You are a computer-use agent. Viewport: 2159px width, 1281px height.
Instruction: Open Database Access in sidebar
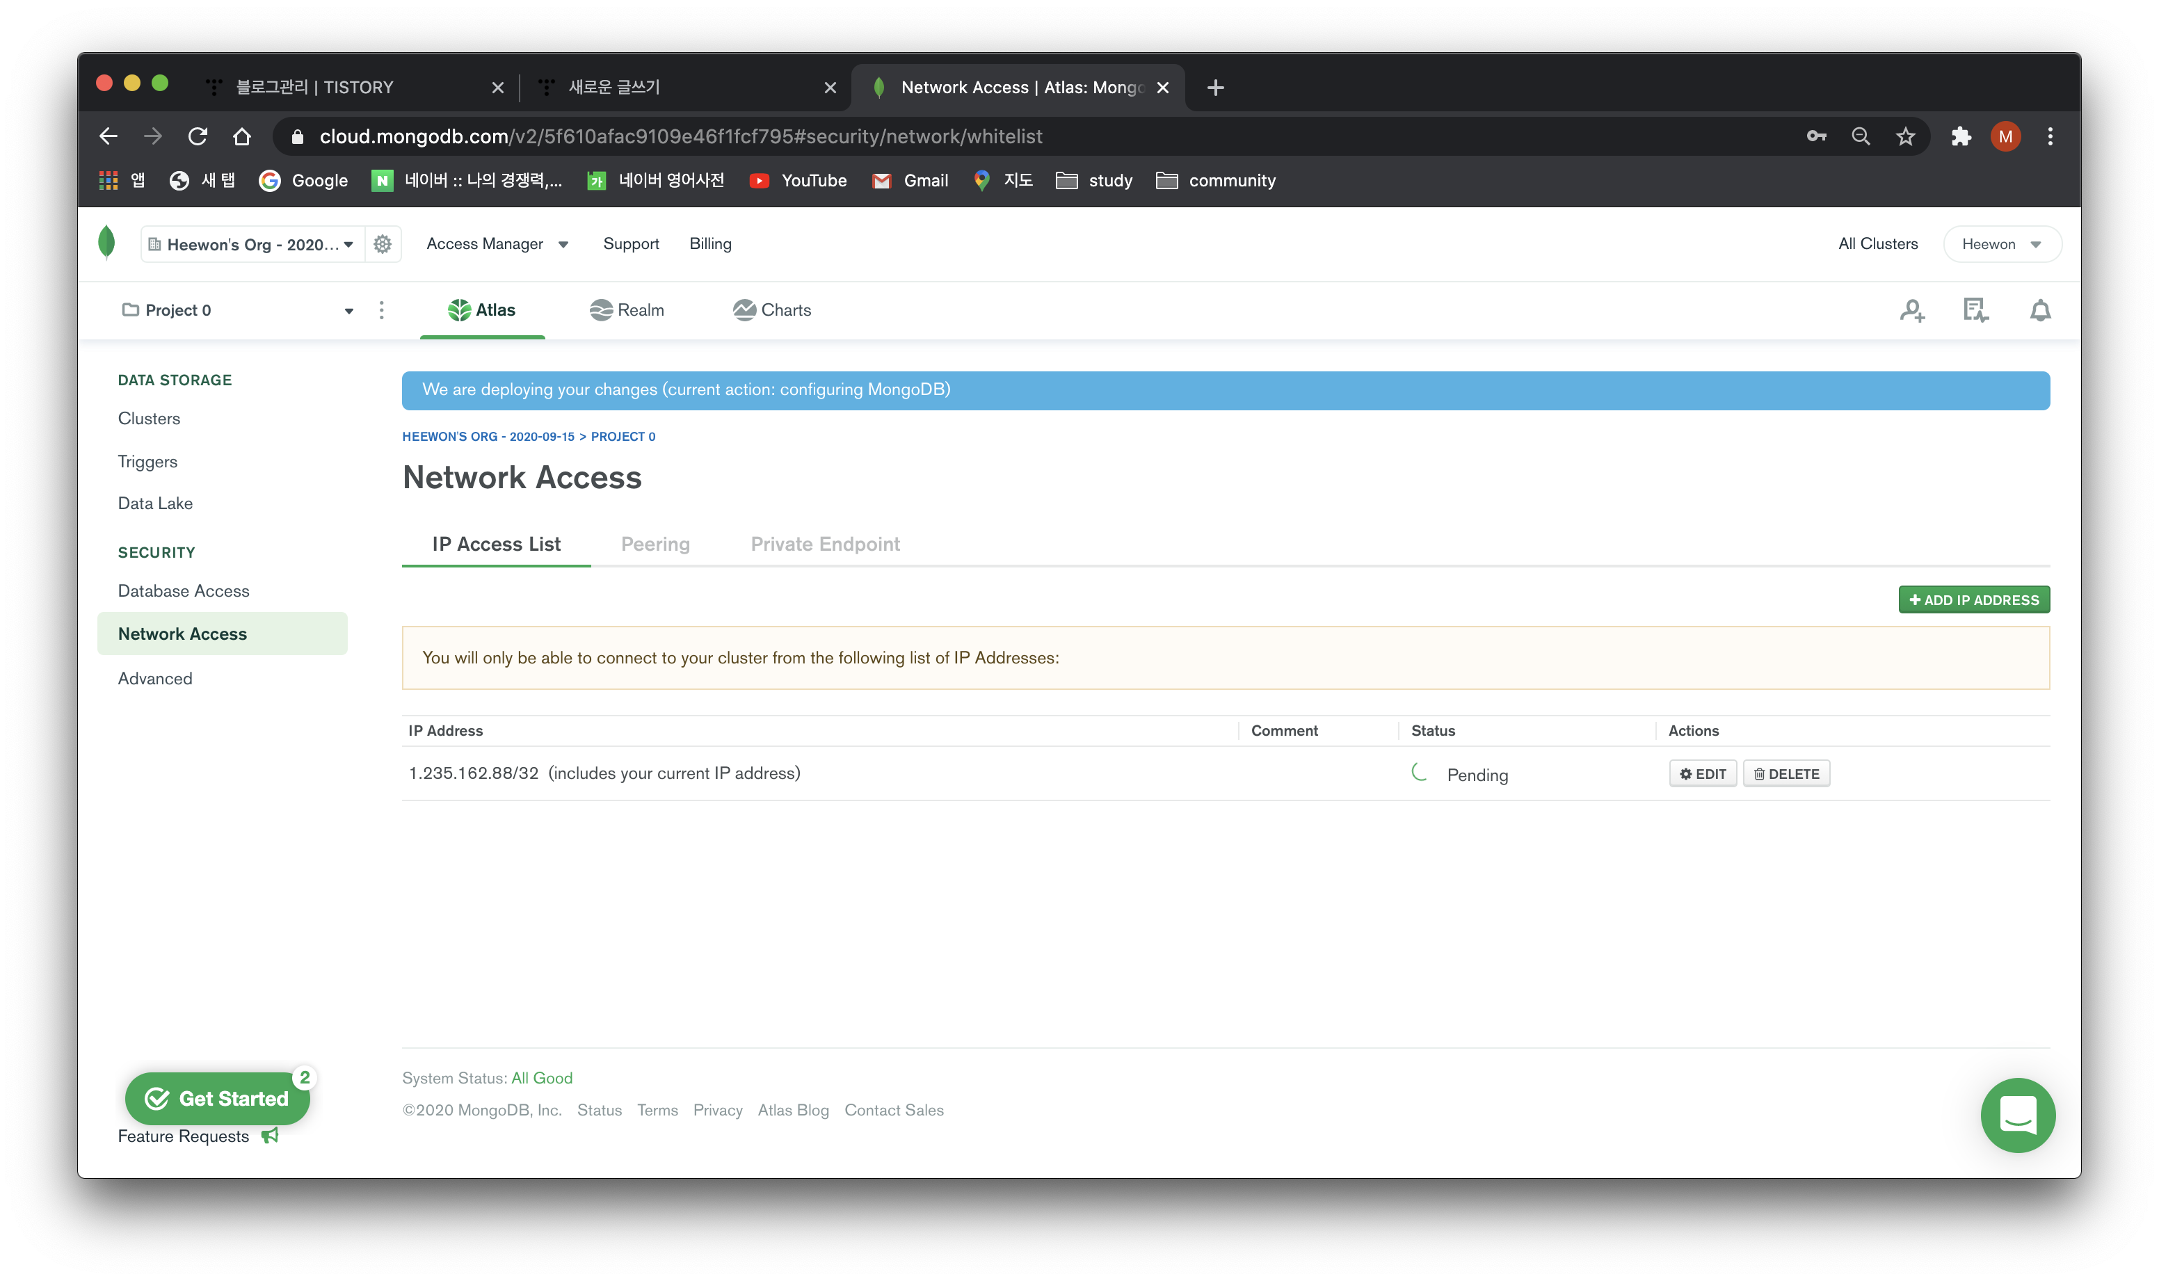(184, 591)
